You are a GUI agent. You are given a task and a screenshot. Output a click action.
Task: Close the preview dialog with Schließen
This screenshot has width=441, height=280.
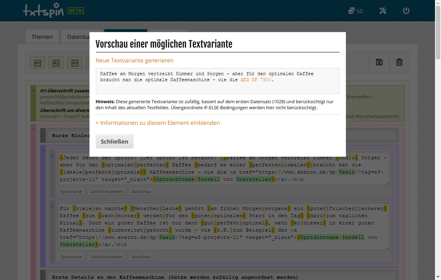[x=114, y=141]
